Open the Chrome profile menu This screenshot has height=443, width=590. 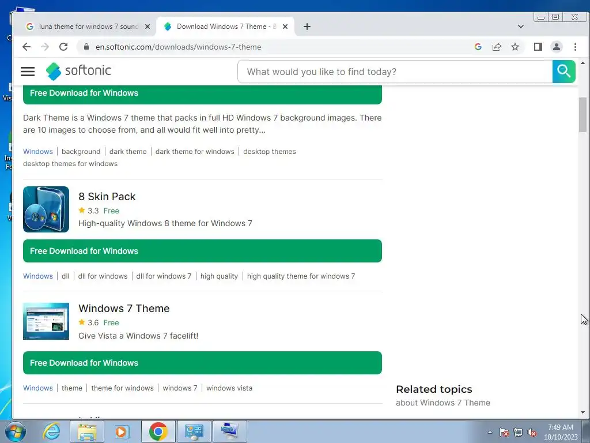click(x=556, y=47)
